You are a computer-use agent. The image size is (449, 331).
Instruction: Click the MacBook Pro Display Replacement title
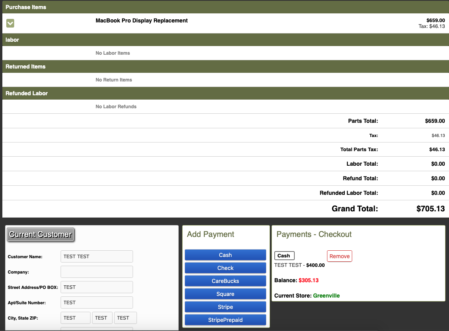coord(142,20)
